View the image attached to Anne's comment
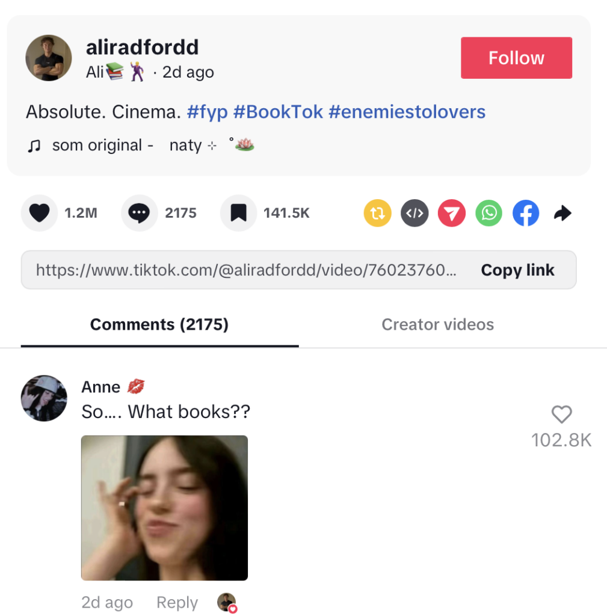Image resolution: width=607 pixels, height=616 pixels. click(164, 508)
